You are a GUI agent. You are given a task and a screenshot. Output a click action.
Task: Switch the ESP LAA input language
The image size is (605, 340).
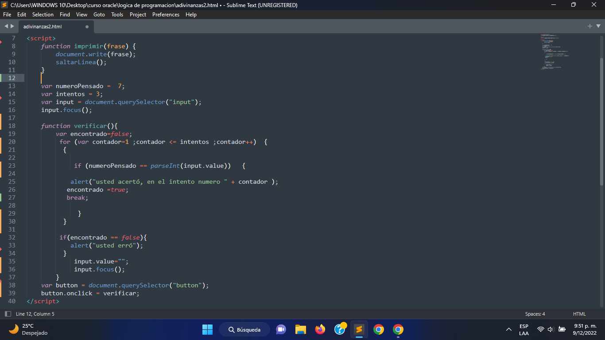(524, 329)
